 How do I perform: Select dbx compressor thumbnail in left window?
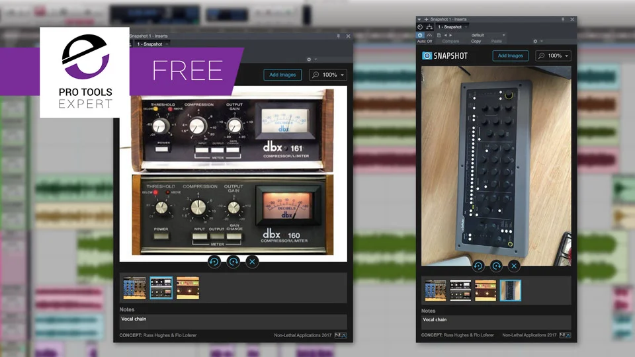pyautogui.click(x=161, y=288)
